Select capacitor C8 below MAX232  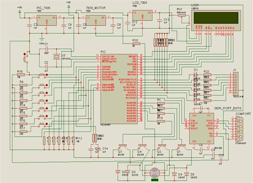coord(201,149)
